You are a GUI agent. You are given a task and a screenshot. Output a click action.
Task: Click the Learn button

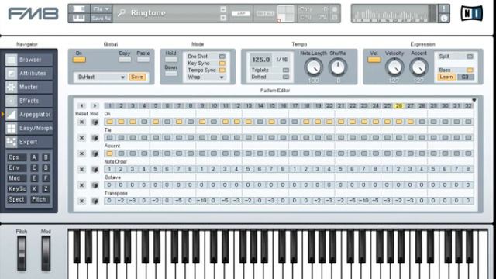pyautogui.click(x=446, y=77)
